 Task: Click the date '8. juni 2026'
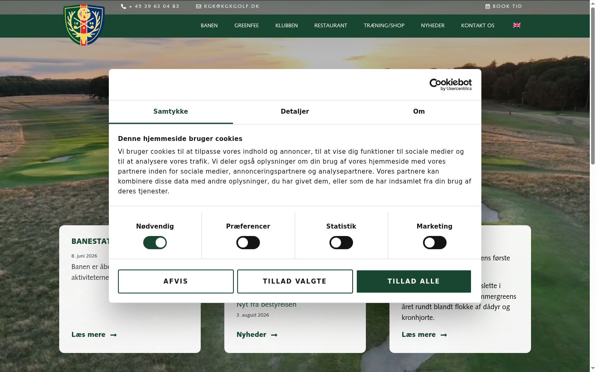point(84,256)
